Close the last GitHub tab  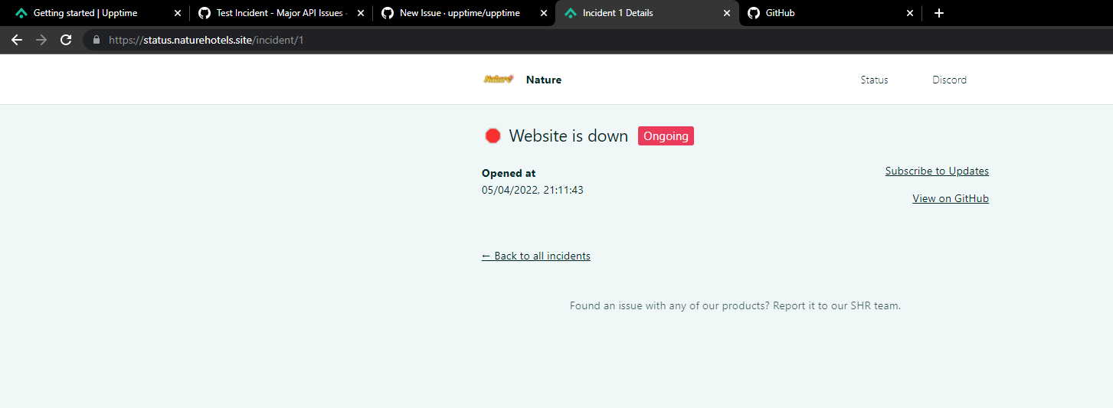point(910,13)
